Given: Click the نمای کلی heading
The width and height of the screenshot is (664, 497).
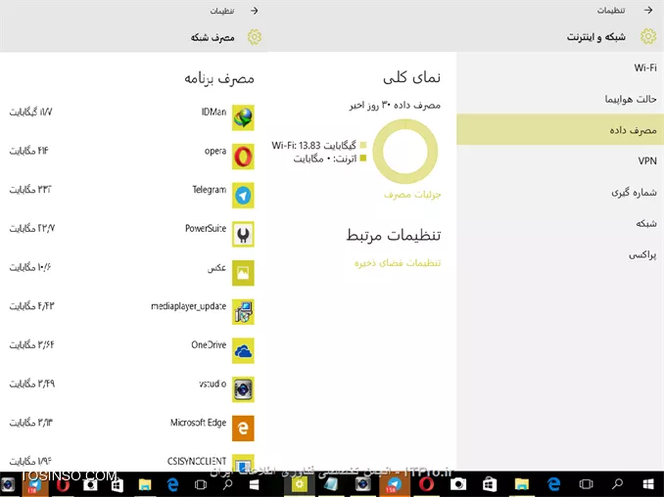Looking at the screenshot, I should coord(411,77).
